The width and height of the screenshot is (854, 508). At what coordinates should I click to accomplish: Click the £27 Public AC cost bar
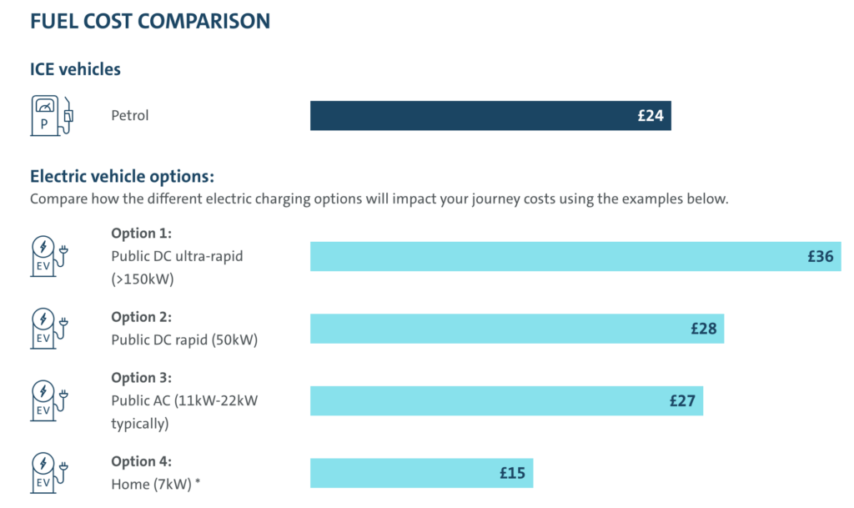(506, 400)
